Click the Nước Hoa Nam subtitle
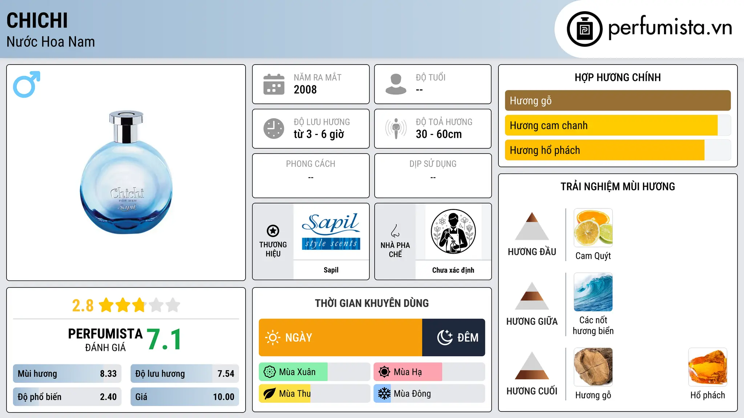 (x=50, y=42)
